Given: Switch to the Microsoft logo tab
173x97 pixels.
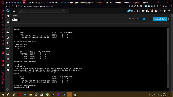Looking at the screenshot, I should click(x=39, y=3).
